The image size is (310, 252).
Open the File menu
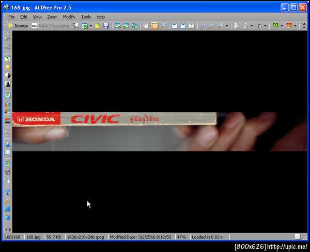coord(11,17)
